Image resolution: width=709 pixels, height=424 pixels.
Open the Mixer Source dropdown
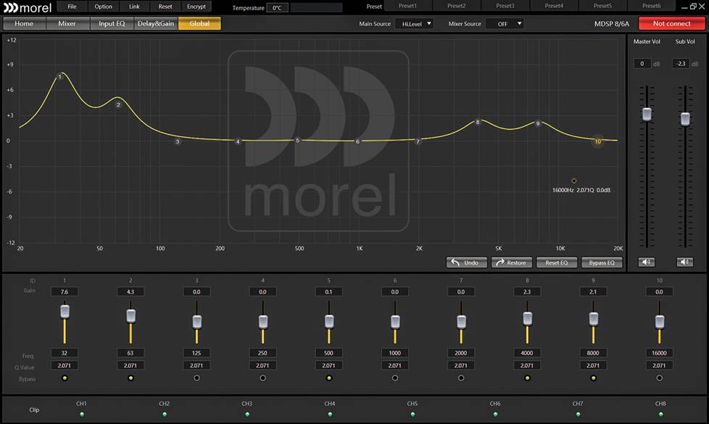point(505,23)
